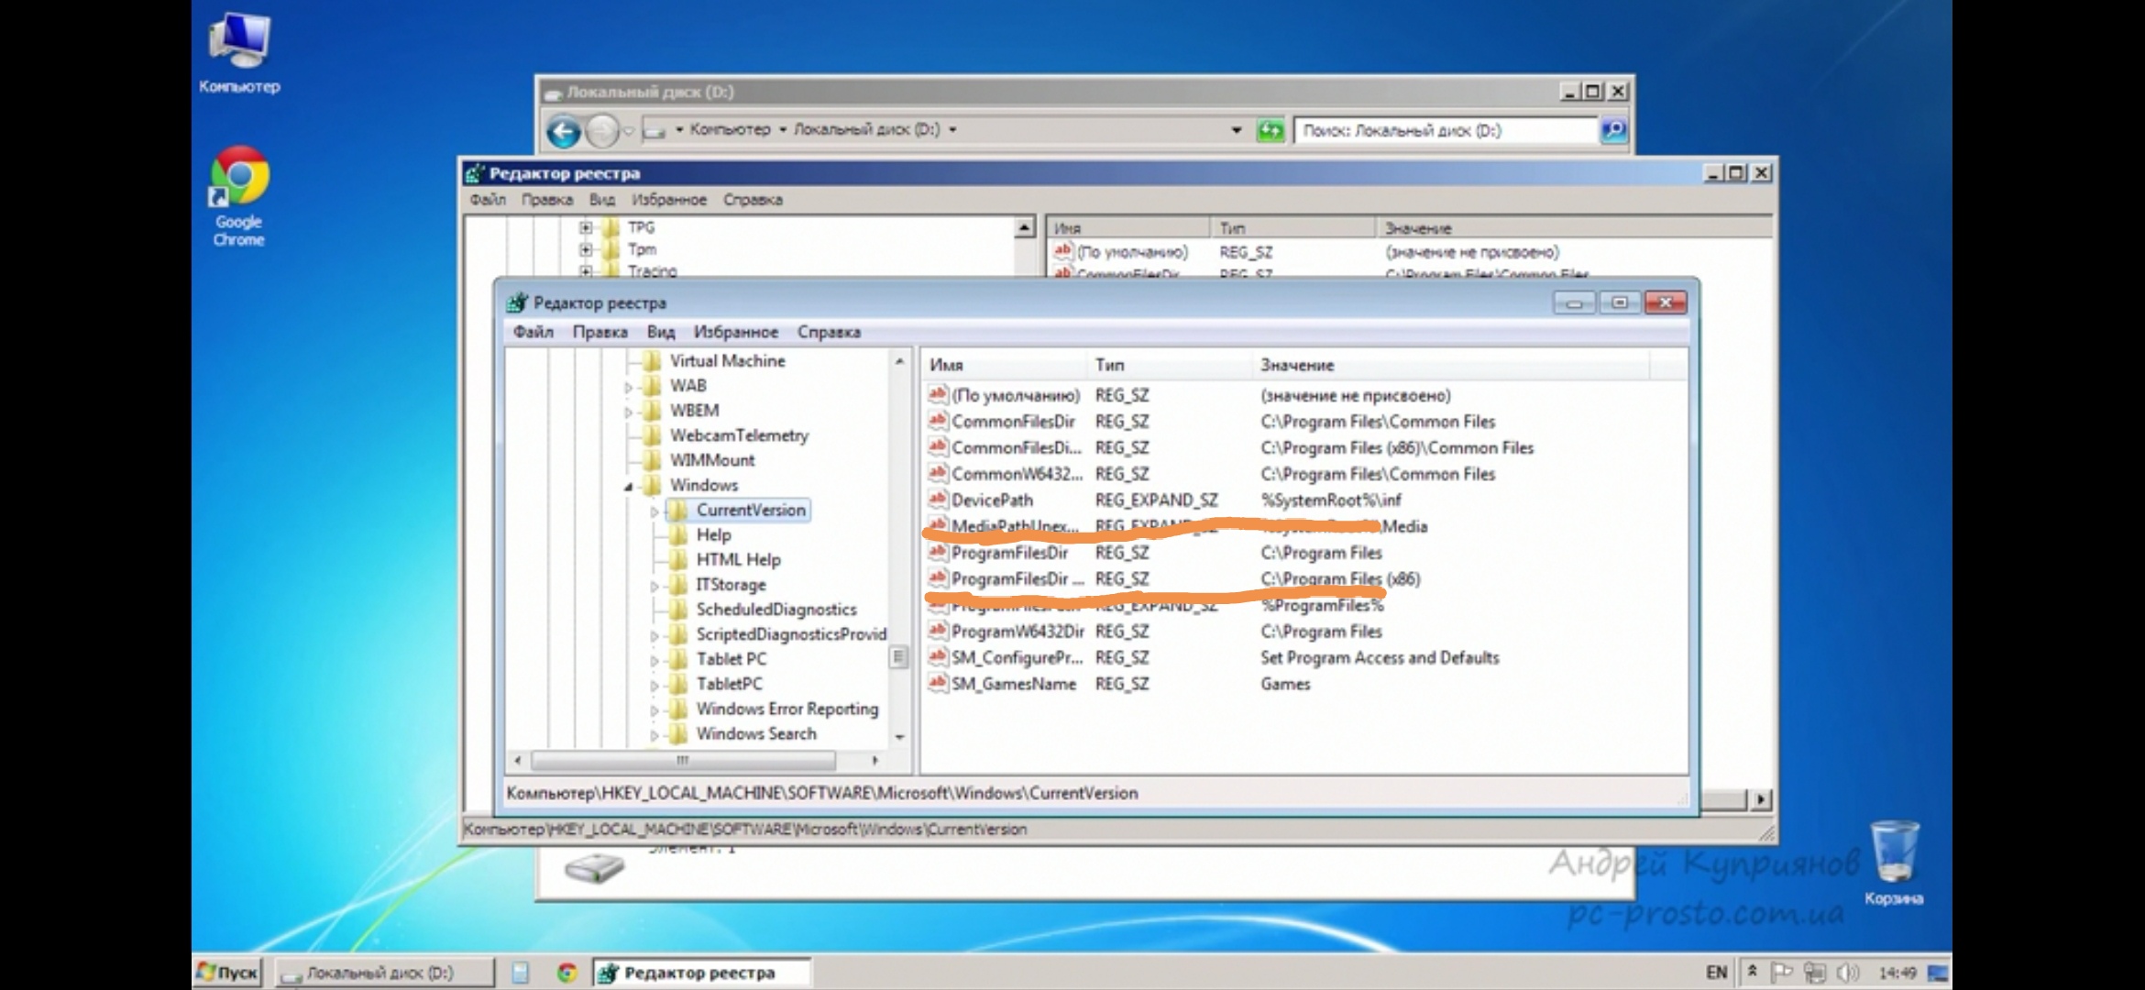Screen dimensions: 2145x990
Task: Click the C:\Program Files (x86) value text
Action: (1340, 579)
